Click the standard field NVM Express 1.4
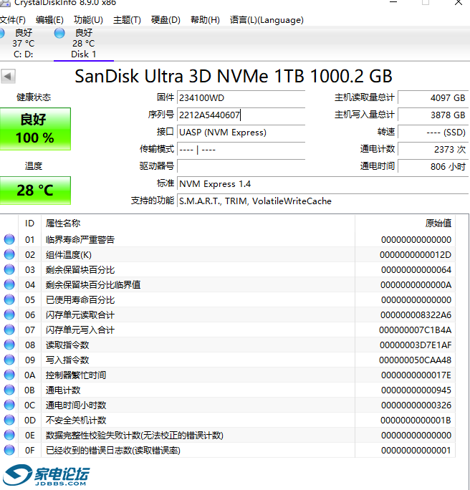470x490 pixels. 323,183
